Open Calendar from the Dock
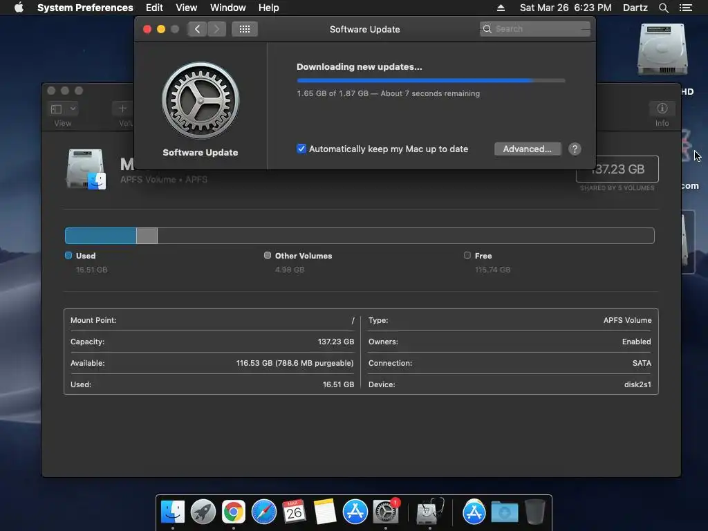Screen dimensions: 708x531 [x=294, y=512]
